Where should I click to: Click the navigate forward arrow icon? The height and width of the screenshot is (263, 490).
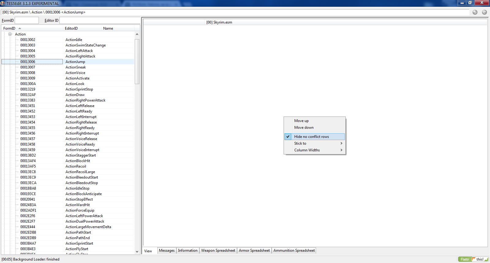coord(484,12)
